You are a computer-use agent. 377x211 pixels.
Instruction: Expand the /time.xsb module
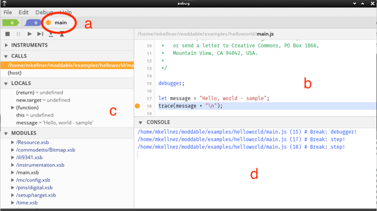click(x=12, y=203)
